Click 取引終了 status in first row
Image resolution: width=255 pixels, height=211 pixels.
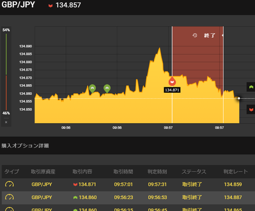pyautogui.click(x=192, y=184)
